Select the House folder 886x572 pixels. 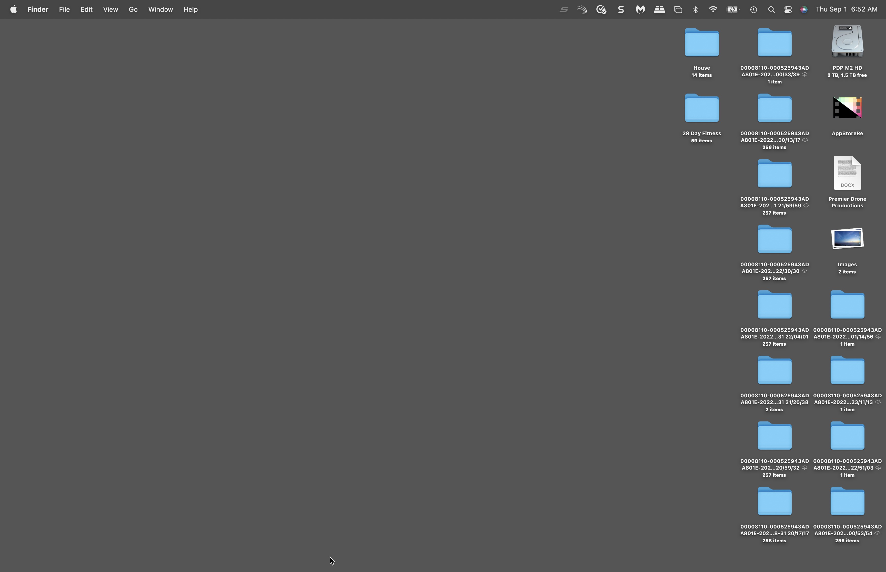701,43
